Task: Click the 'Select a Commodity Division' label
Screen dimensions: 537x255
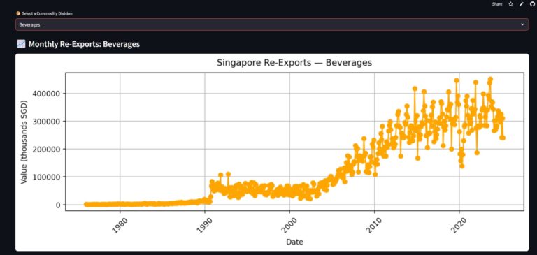Action: (x=47, y=13)
